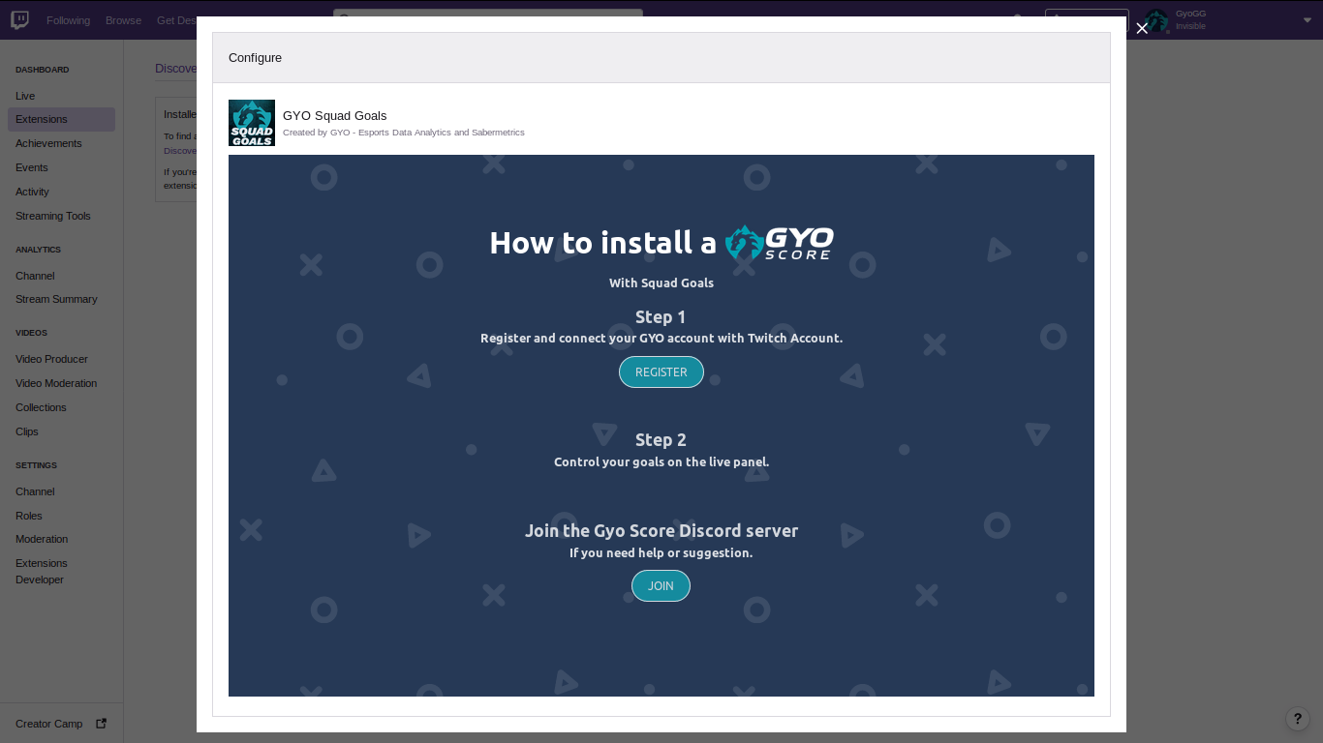Go to Live in dashboard sidebar

25,96
